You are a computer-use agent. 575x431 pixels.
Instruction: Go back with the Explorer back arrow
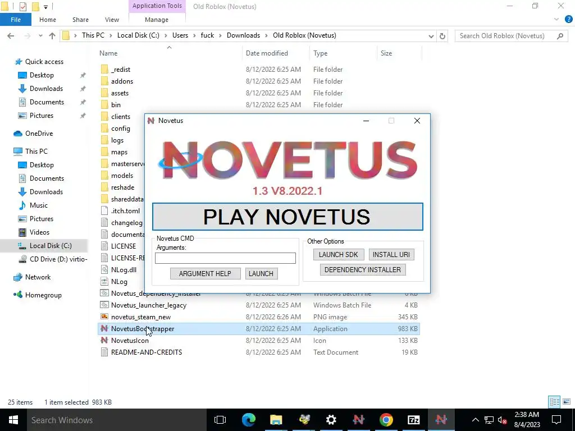point(11,35)
